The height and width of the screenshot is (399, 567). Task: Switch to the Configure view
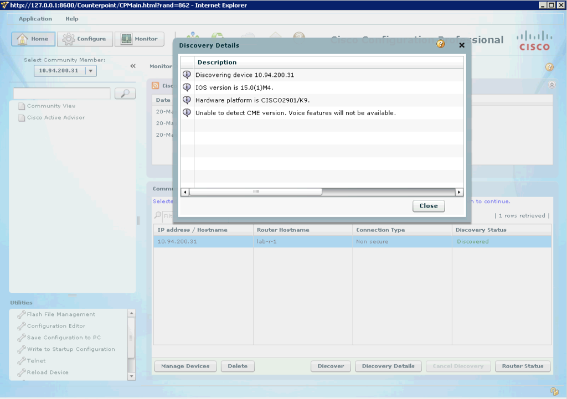coord(85,39)
